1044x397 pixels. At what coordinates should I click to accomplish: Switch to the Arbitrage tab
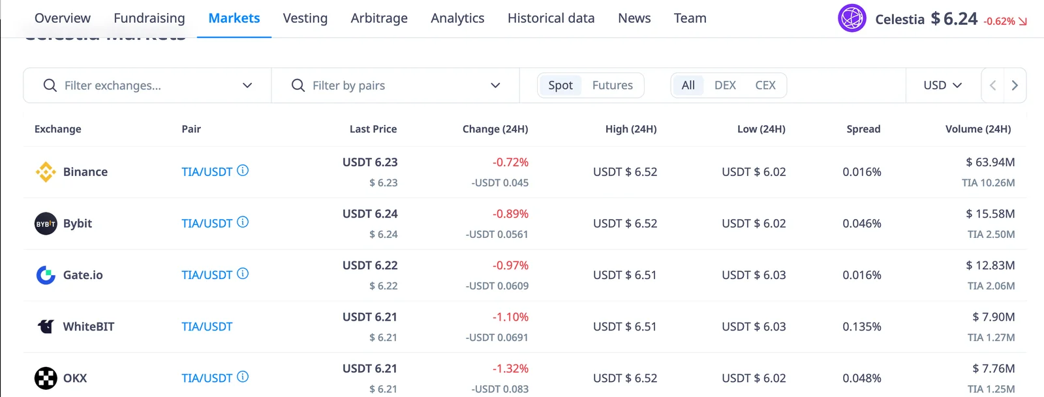coord(379,18)
